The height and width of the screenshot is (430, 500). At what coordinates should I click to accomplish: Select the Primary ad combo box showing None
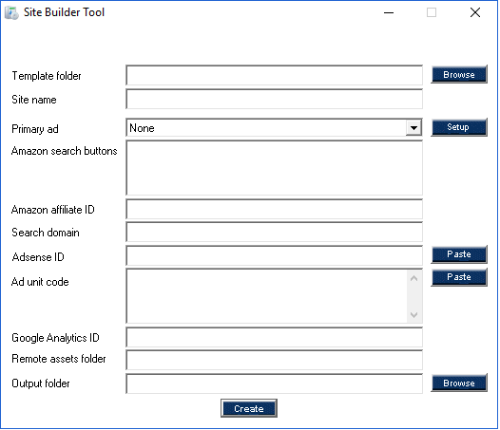pos(274,128)
